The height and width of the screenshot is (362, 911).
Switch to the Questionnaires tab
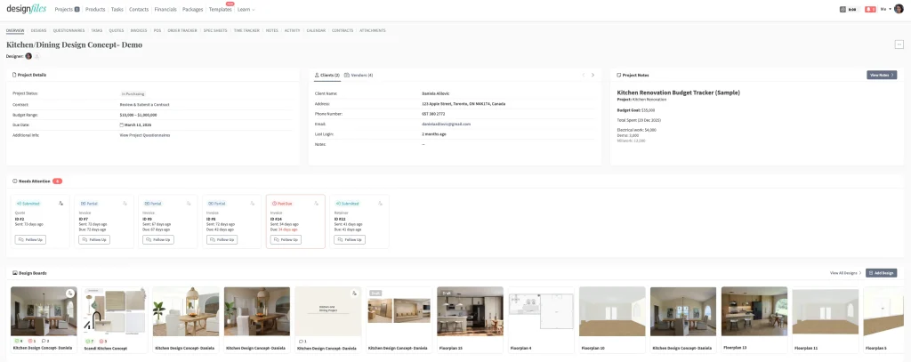pos(69,30)
